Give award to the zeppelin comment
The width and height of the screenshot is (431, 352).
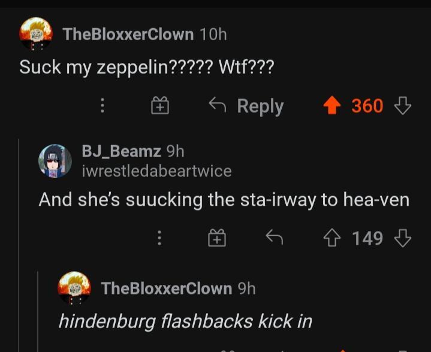pos(159,106)
